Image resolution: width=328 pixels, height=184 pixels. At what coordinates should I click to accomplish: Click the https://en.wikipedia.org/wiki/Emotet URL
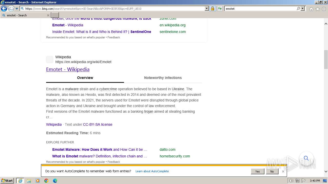pos(83,62)
